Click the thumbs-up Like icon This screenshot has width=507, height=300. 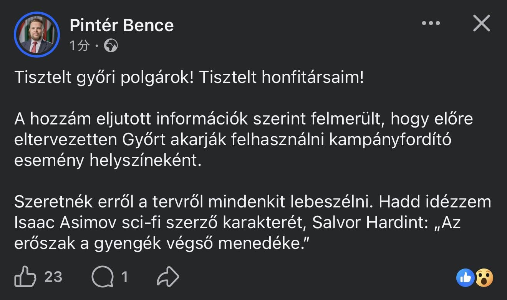pyautogui.click(x=25, y=277)
